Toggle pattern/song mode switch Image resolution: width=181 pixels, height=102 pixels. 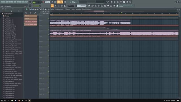[34, 2]
